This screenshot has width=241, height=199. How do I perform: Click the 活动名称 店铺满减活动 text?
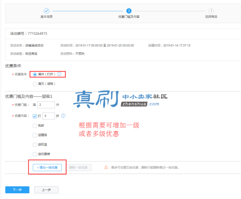click(27, 46)
